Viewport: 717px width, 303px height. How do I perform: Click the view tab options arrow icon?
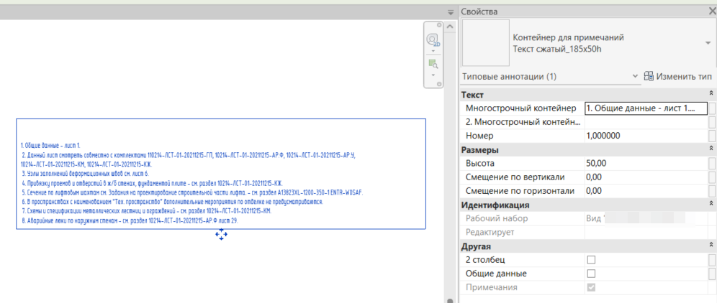[x=451, y=12]
